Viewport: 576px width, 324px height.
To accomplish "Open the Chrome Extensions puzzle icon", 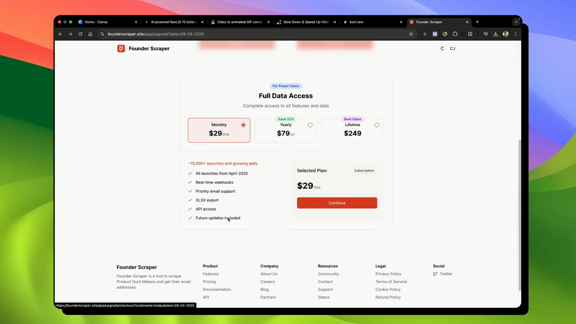I will point(455,34).
